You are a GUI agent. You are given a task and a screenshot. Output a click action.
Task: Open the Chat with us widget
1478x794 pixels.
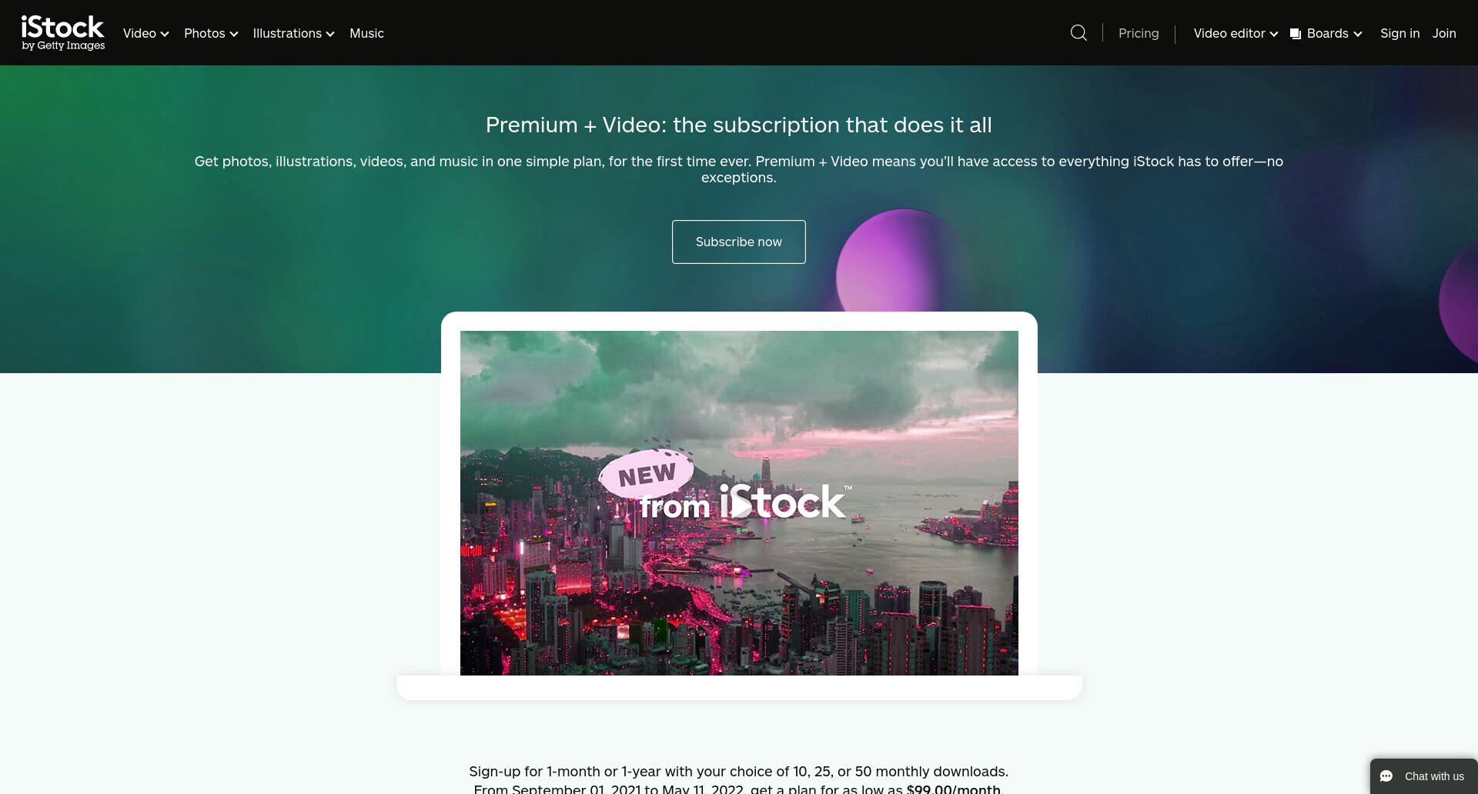[x=1424, y=776]
